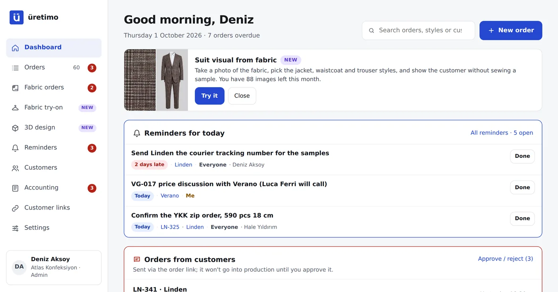Close the Suit visual banner
Viewport: 558px width, 292px height.
click(x=242, y=96)
